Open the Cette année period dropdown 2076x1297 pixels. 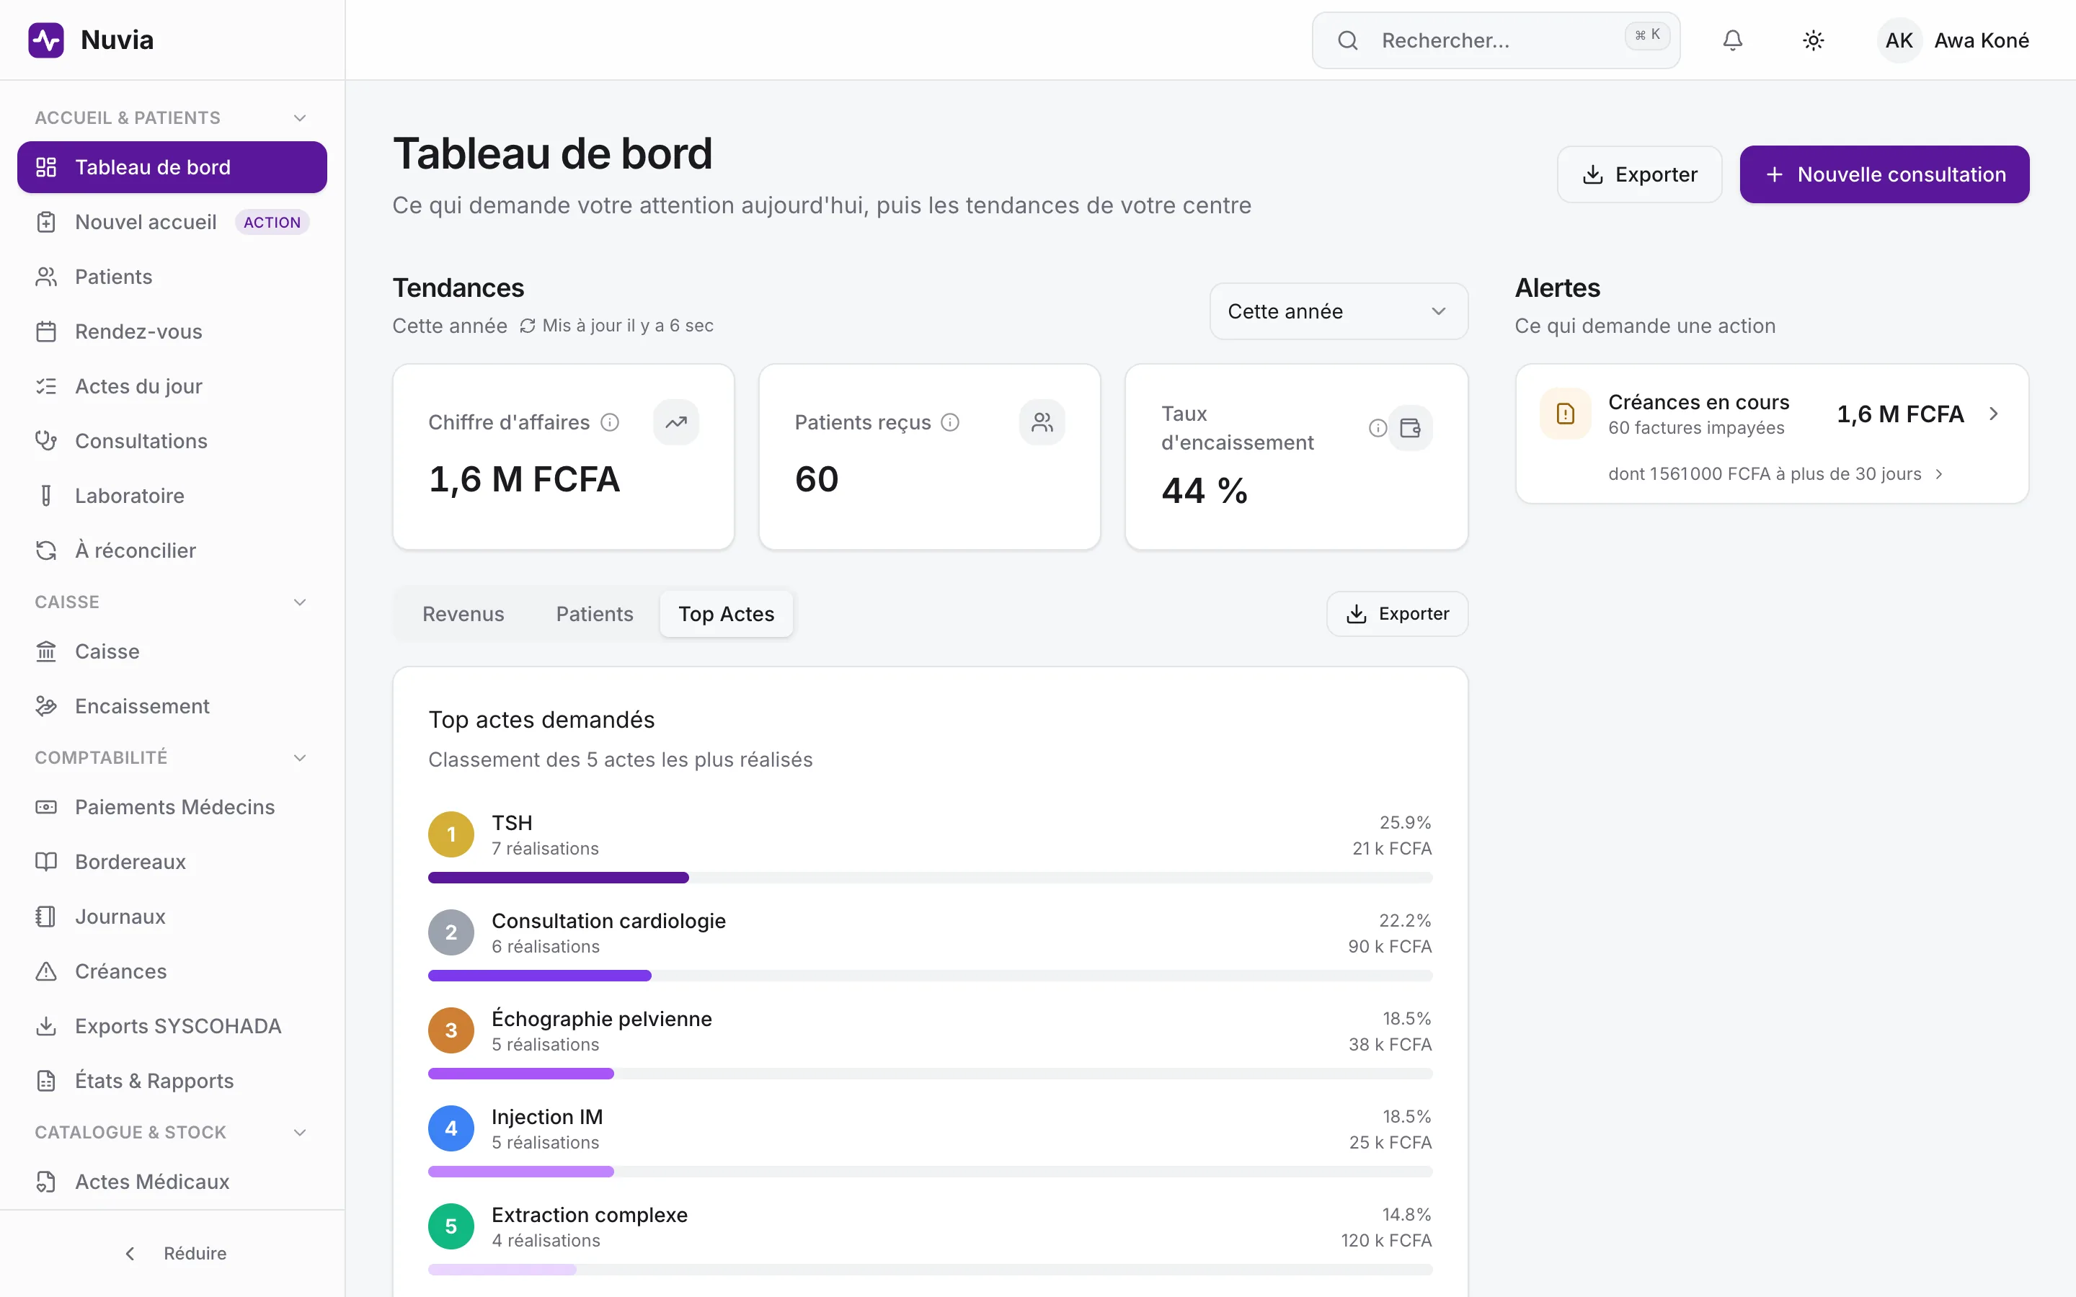pyautogui.click(x=1339, y=311)
